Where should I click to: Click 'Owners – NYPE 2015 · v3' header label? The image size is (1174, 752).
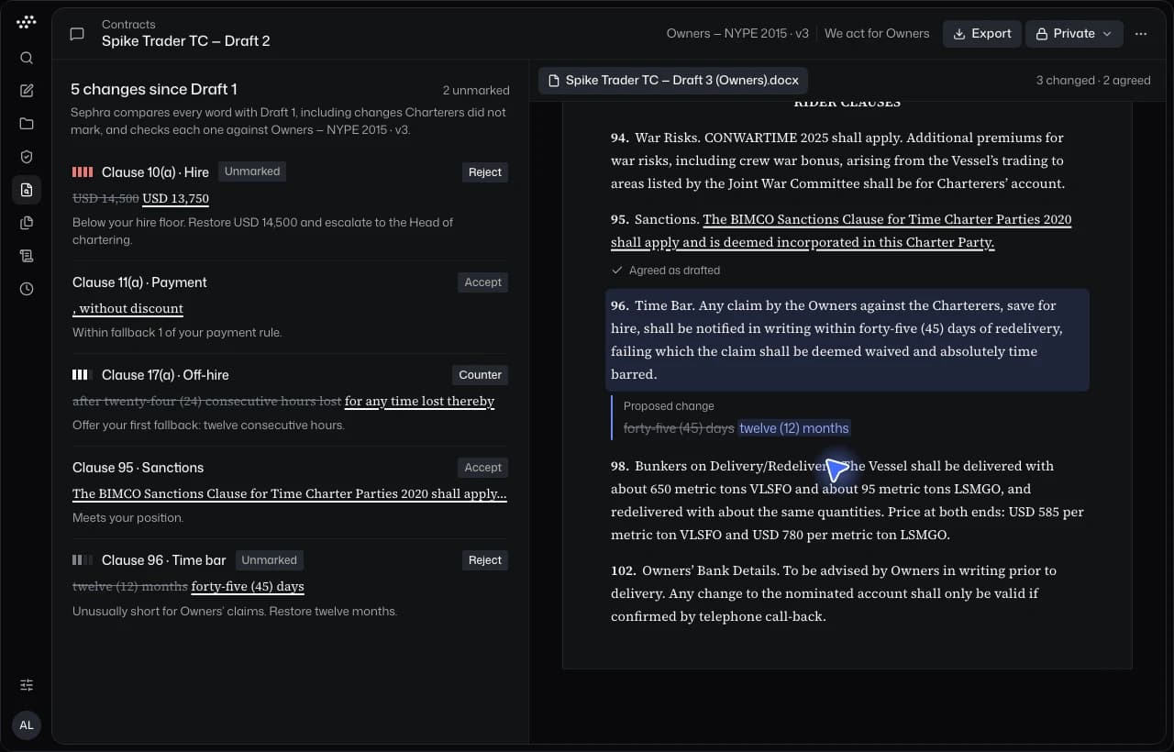point(737,34)
